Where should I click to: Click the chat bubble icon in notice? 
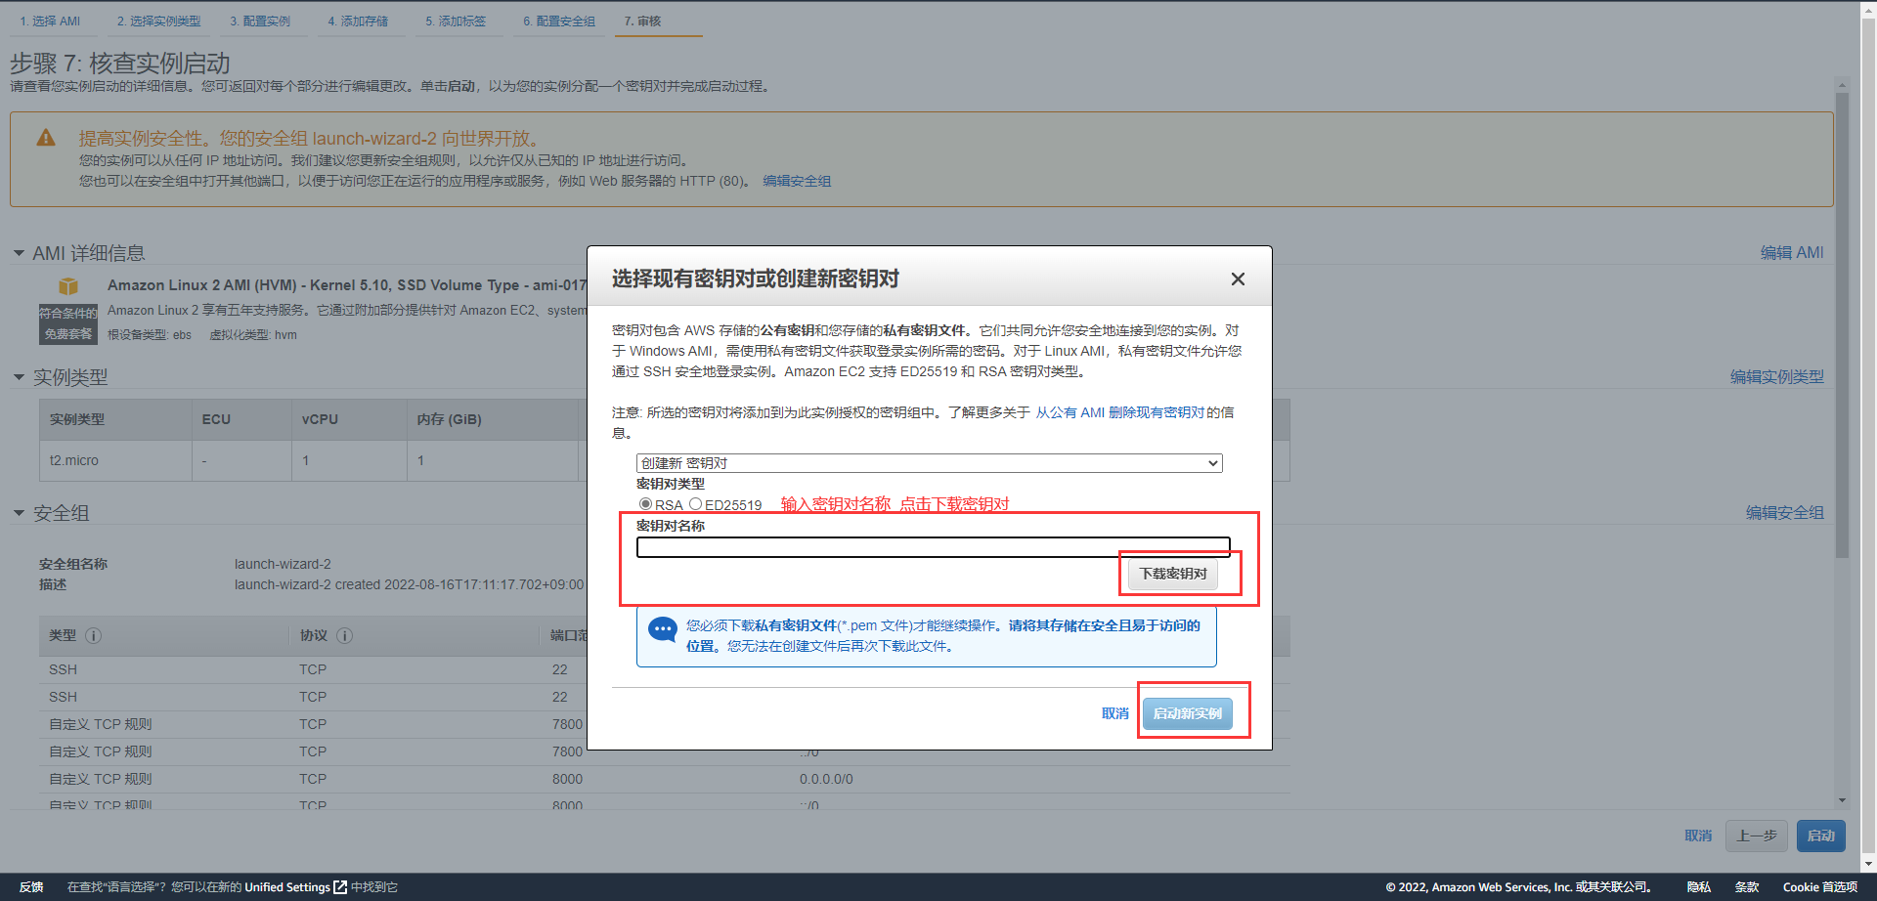pos(663,629)
